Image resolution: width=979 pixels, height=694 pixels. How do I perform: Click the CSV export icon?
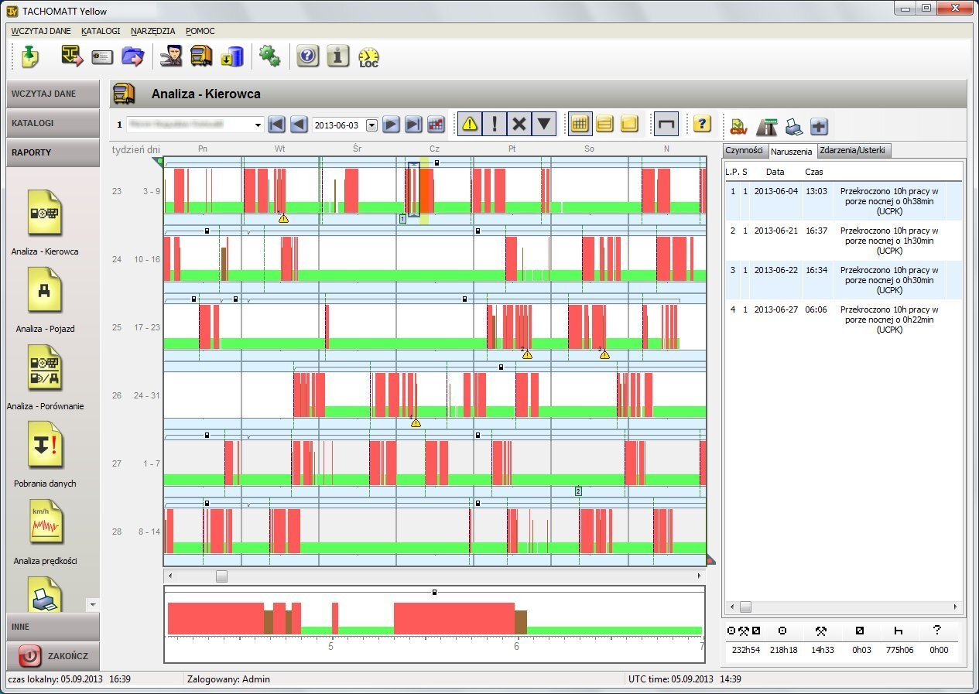(x=738, y=125)
